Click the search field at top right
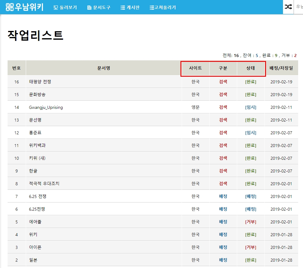Image resolution: width=303 pixels, height=268 pixels. (x=298, y=7)
